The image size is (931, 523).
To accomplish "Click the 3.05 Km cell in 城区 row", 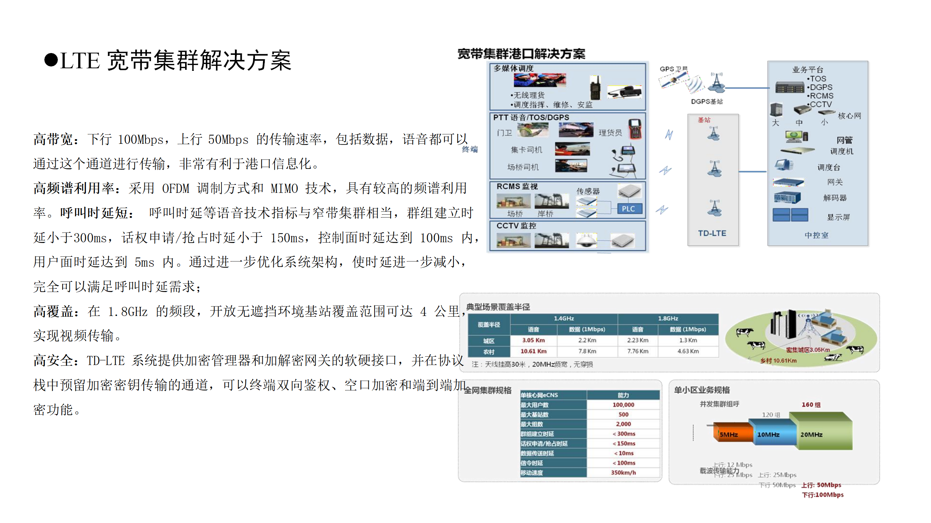I will 534,340.
